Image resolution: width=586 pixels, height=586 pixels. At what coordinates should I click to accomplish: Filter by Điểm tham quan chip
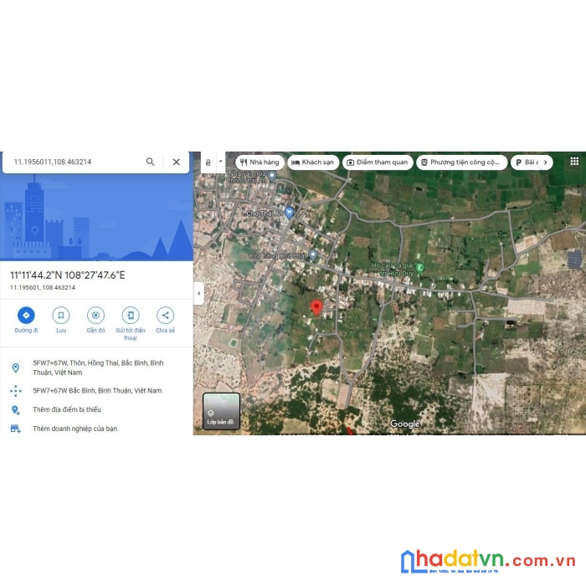pyautogui.click(x=378, y=162)
